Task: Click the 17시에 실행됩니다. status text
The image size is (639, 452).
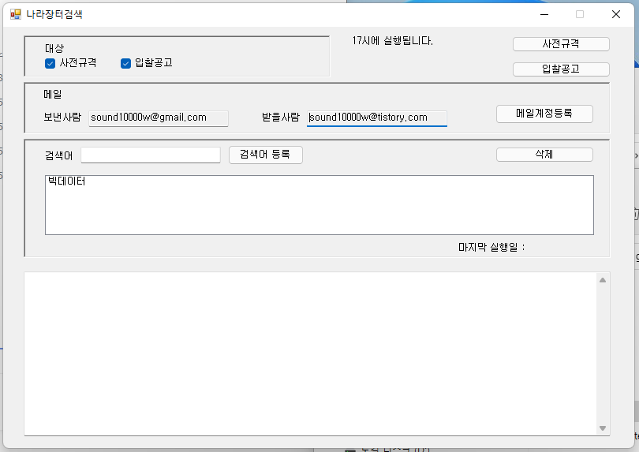Action: [392, 41]
